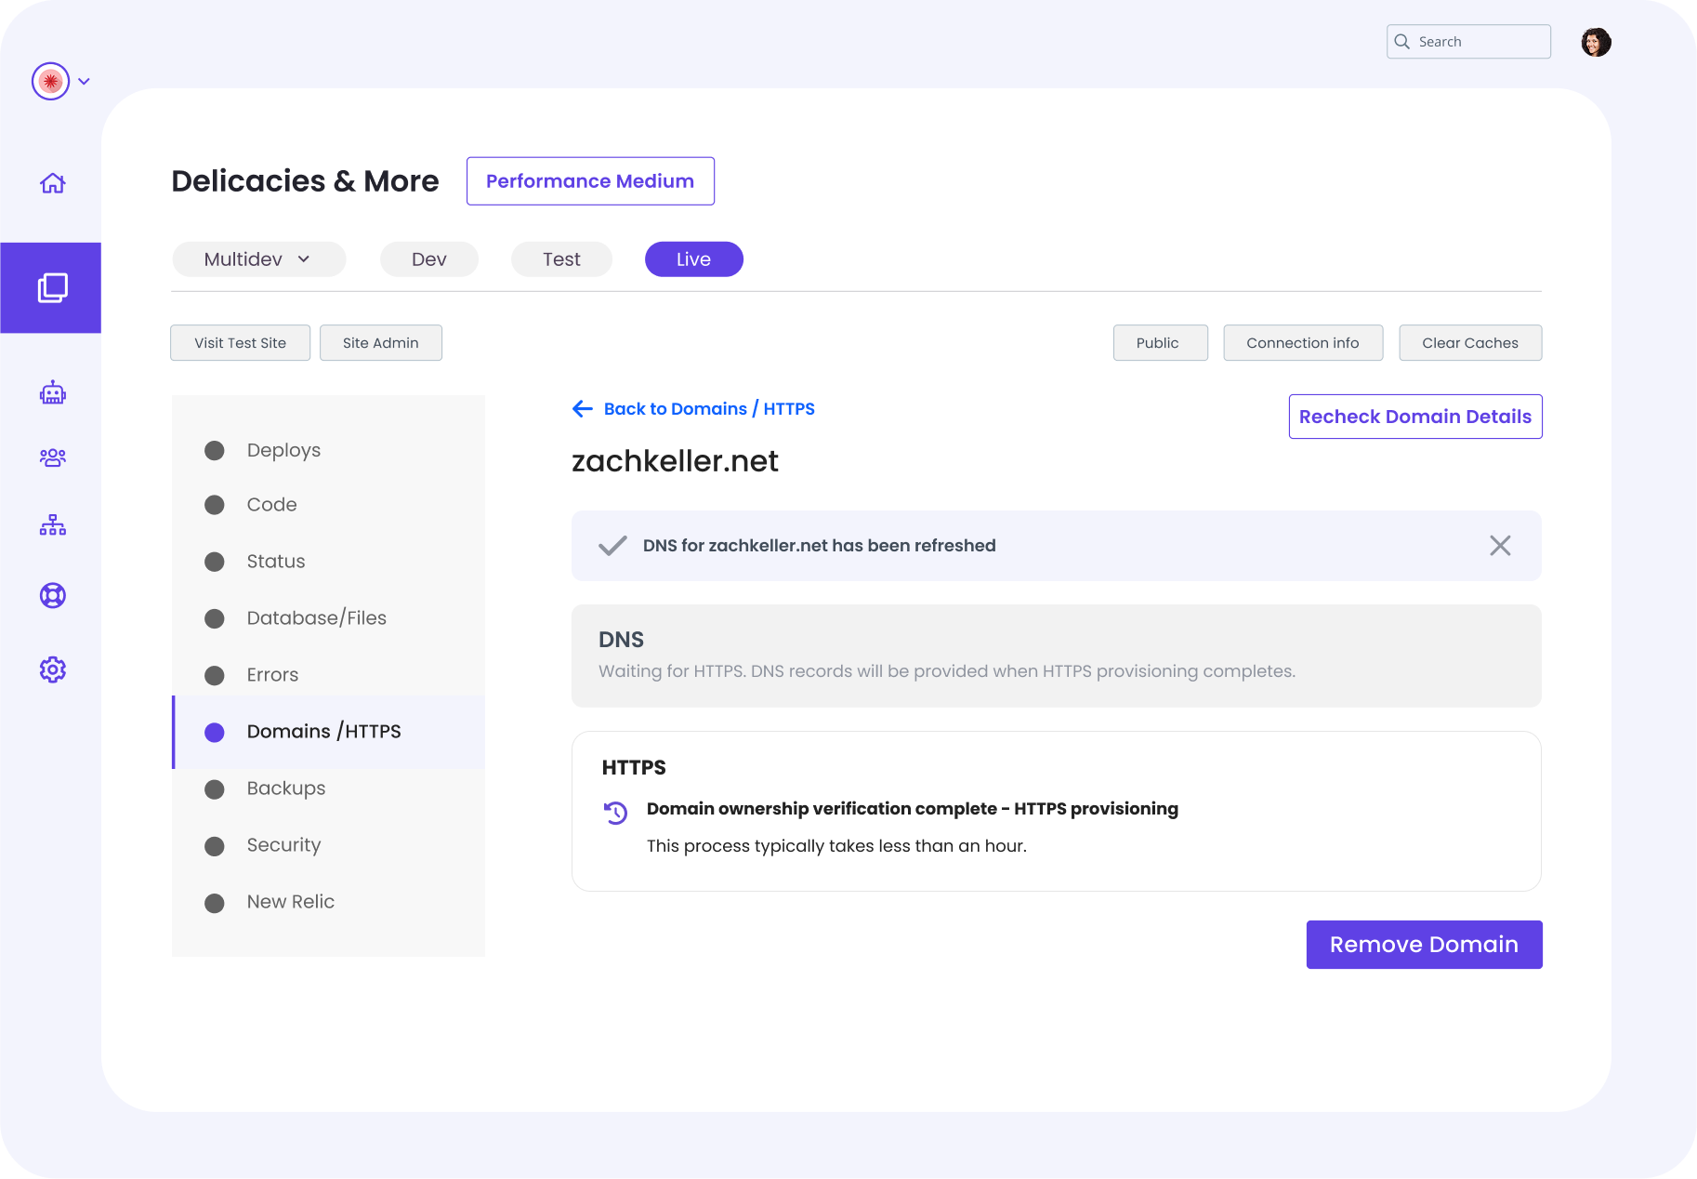Click the Team members icon
Image resolution: width=1697 pixels, height=1179 pixels.
coord(53,457)
